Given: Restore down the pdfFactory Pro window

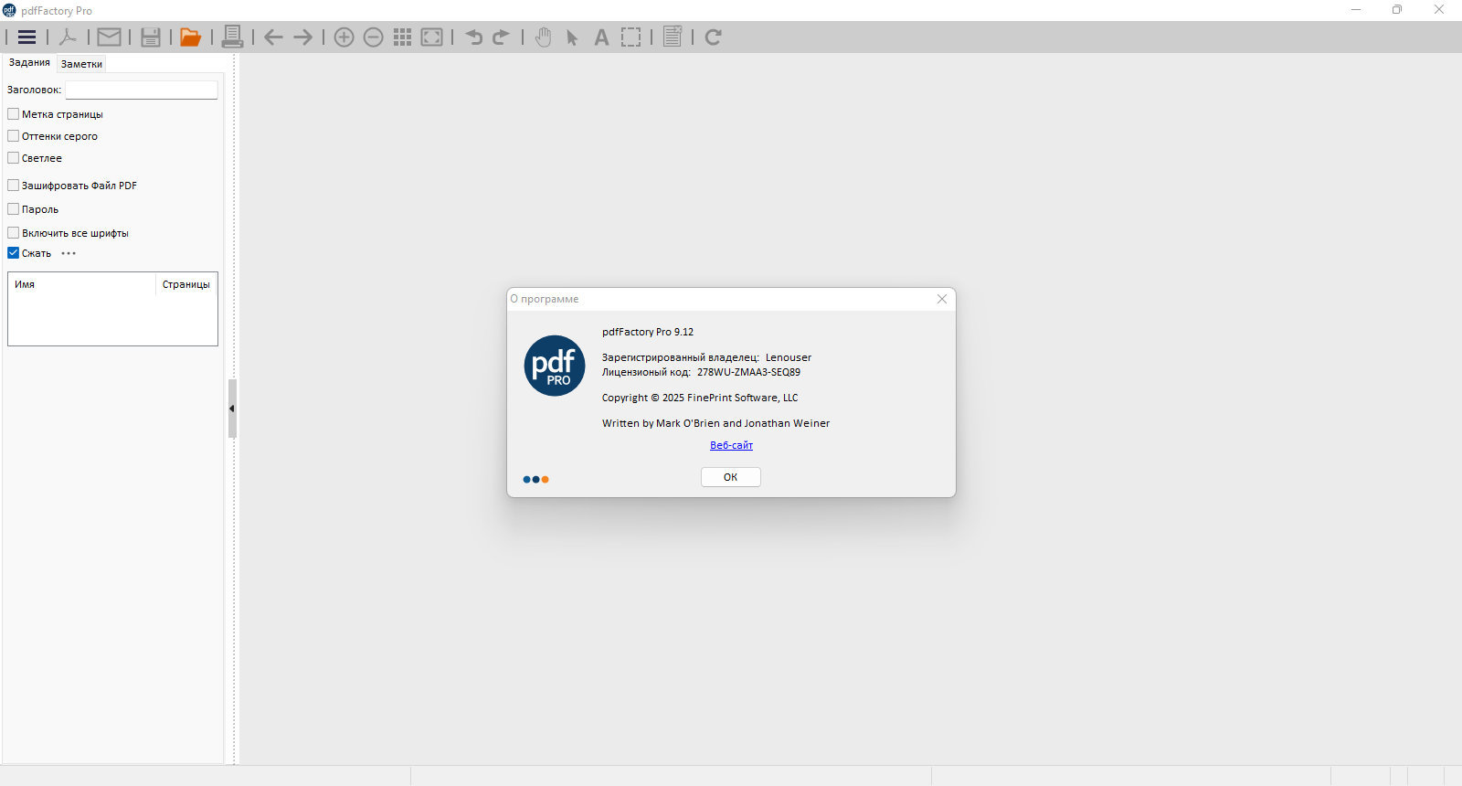Looking at the screenshot, I should (x=1397, y=10).
